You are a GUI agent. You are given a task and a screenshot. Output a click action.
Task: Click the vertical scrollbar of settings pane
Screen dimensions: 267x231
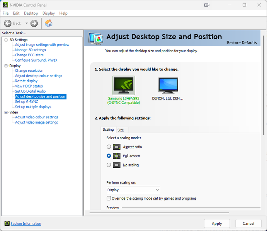[x=264, y=85]
